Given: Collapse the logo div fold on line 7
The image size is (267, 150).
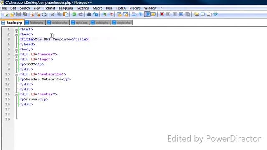Looking at the screenshot, I should pos(17,59).
